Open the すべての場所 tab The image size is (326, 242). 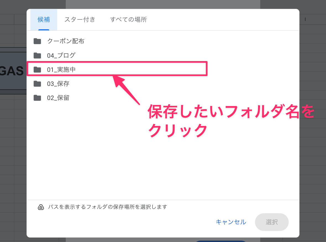128,20
